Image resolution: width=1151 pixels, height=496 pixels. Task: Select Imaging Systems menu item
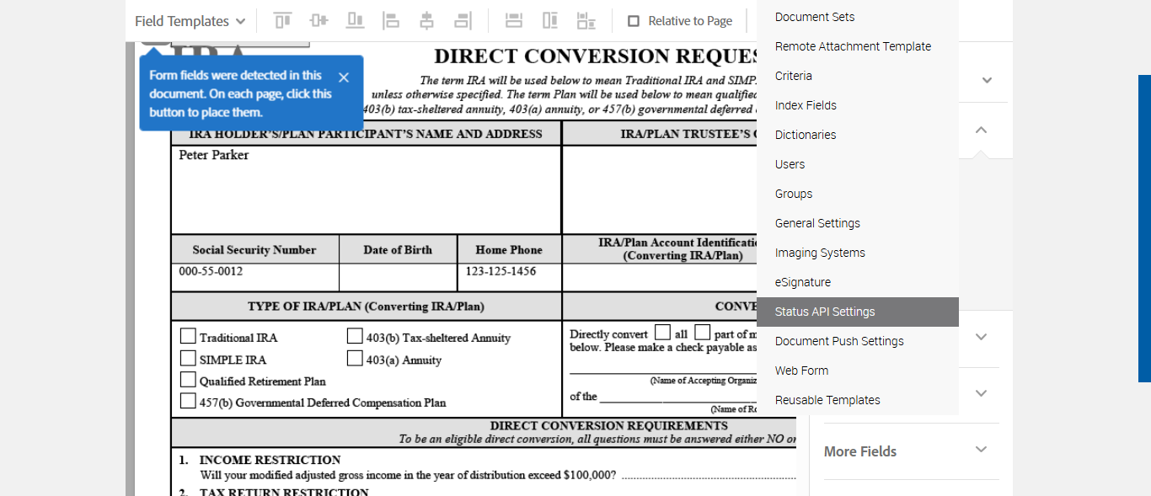coord(858,253)
